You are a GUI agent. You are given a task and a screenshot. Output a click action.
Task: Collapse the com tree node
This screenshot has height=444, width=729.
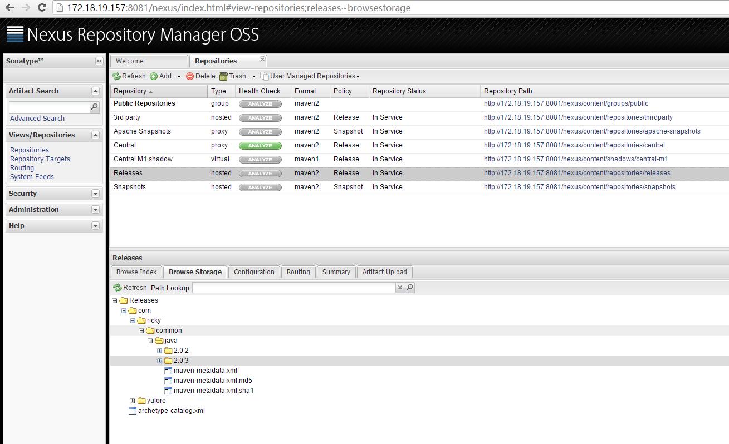(124, 310)
